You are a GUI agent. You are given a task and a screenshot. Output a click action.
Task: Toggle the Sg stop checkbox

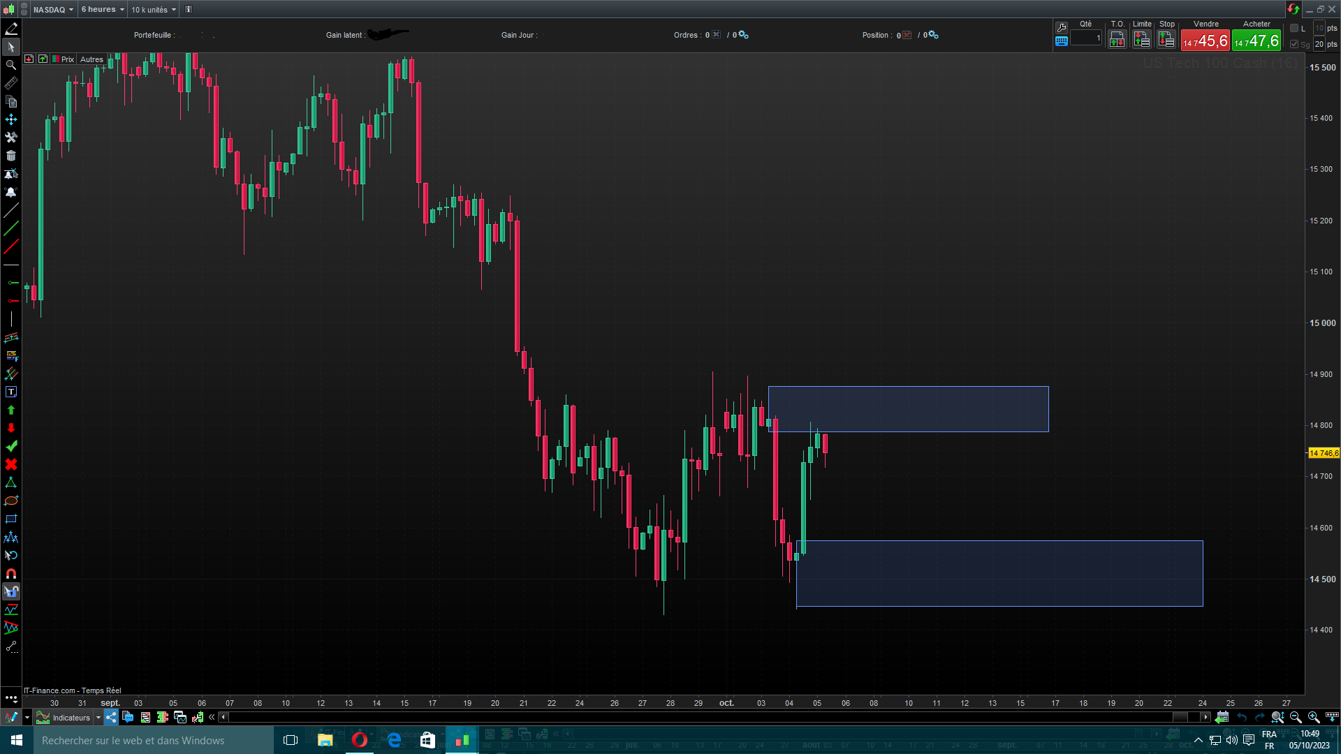[x=1294, y=44]
